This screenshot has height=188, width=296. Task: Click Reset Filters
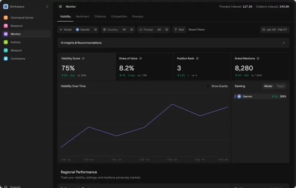(x=197, y=30)
